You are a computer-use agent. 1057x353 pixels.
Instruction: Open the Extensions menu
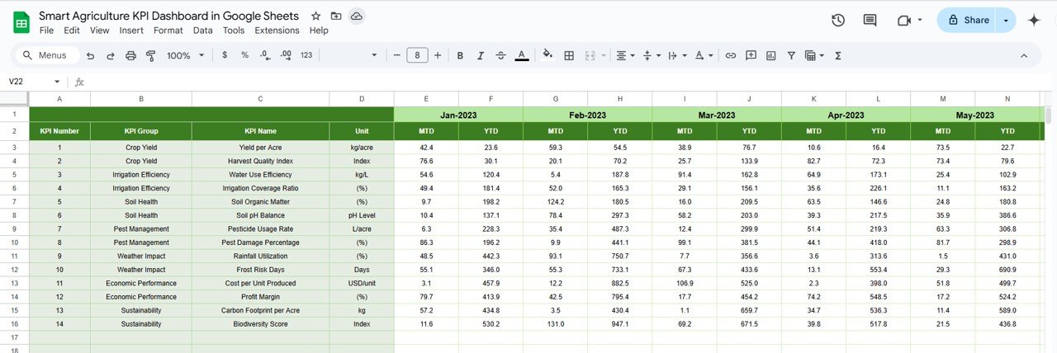point(277,31)
